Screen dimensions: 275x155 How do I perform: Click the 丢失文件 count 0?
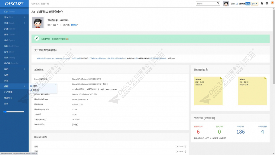[219, 132]
